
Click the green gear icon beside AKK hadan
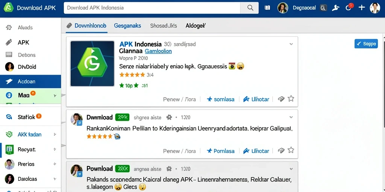[9, 134]
